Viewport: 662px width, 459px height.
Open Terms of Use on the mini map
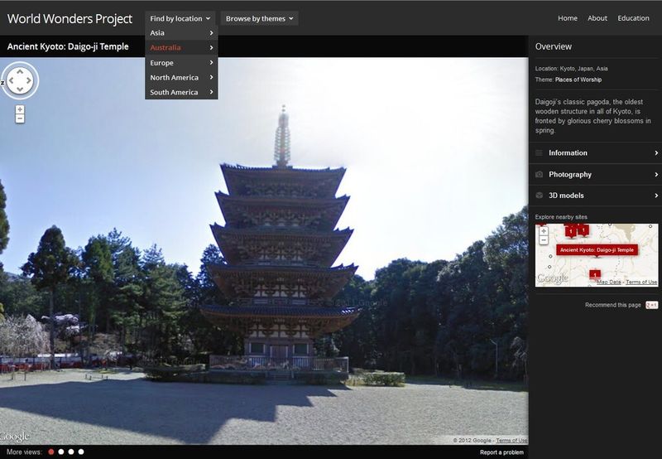click(x=641, y=282)
